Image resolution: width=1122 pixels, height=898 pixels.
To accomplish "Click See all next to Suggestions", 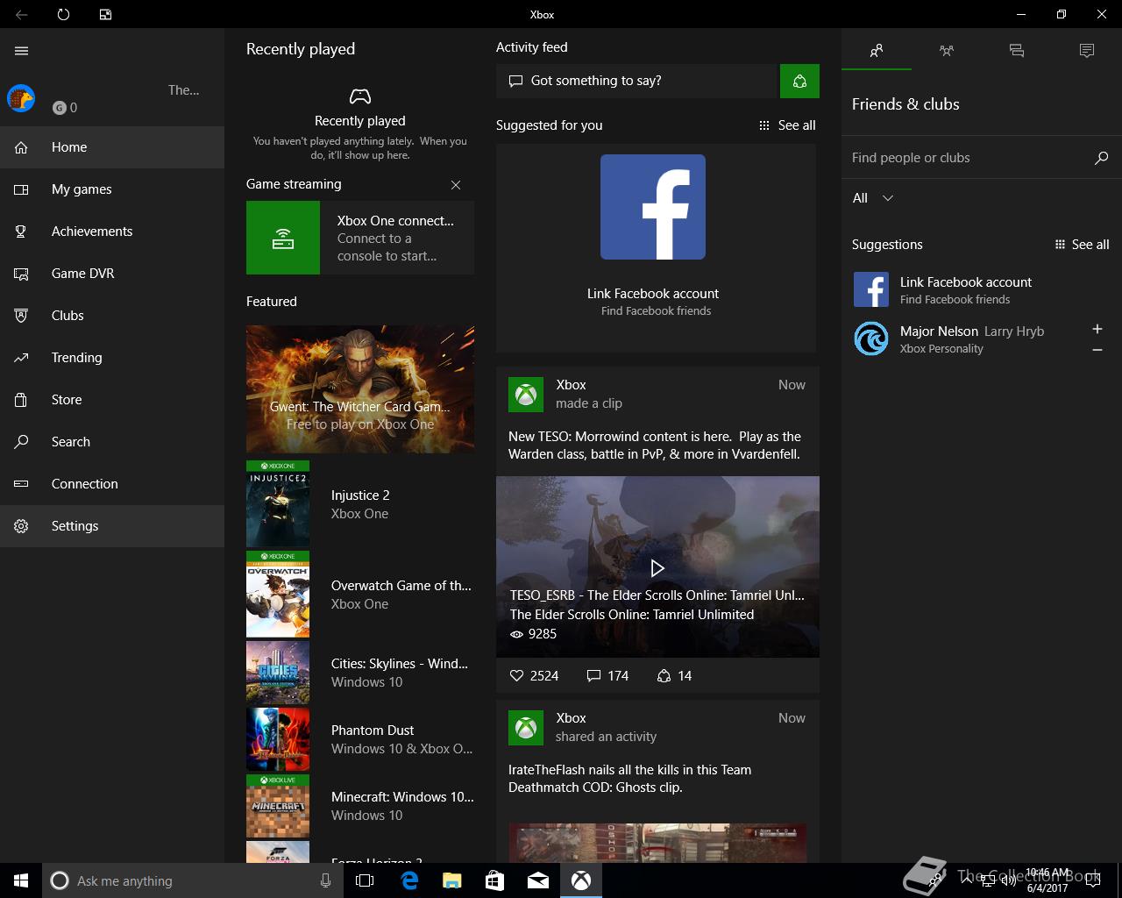I will pos(1083,245).
